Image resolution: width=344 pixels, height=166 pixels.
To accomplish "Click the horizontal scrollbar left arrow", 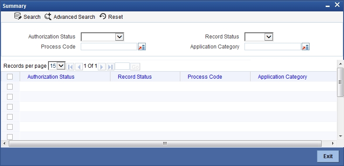I will pyautogui.click(x=4, y=143).
